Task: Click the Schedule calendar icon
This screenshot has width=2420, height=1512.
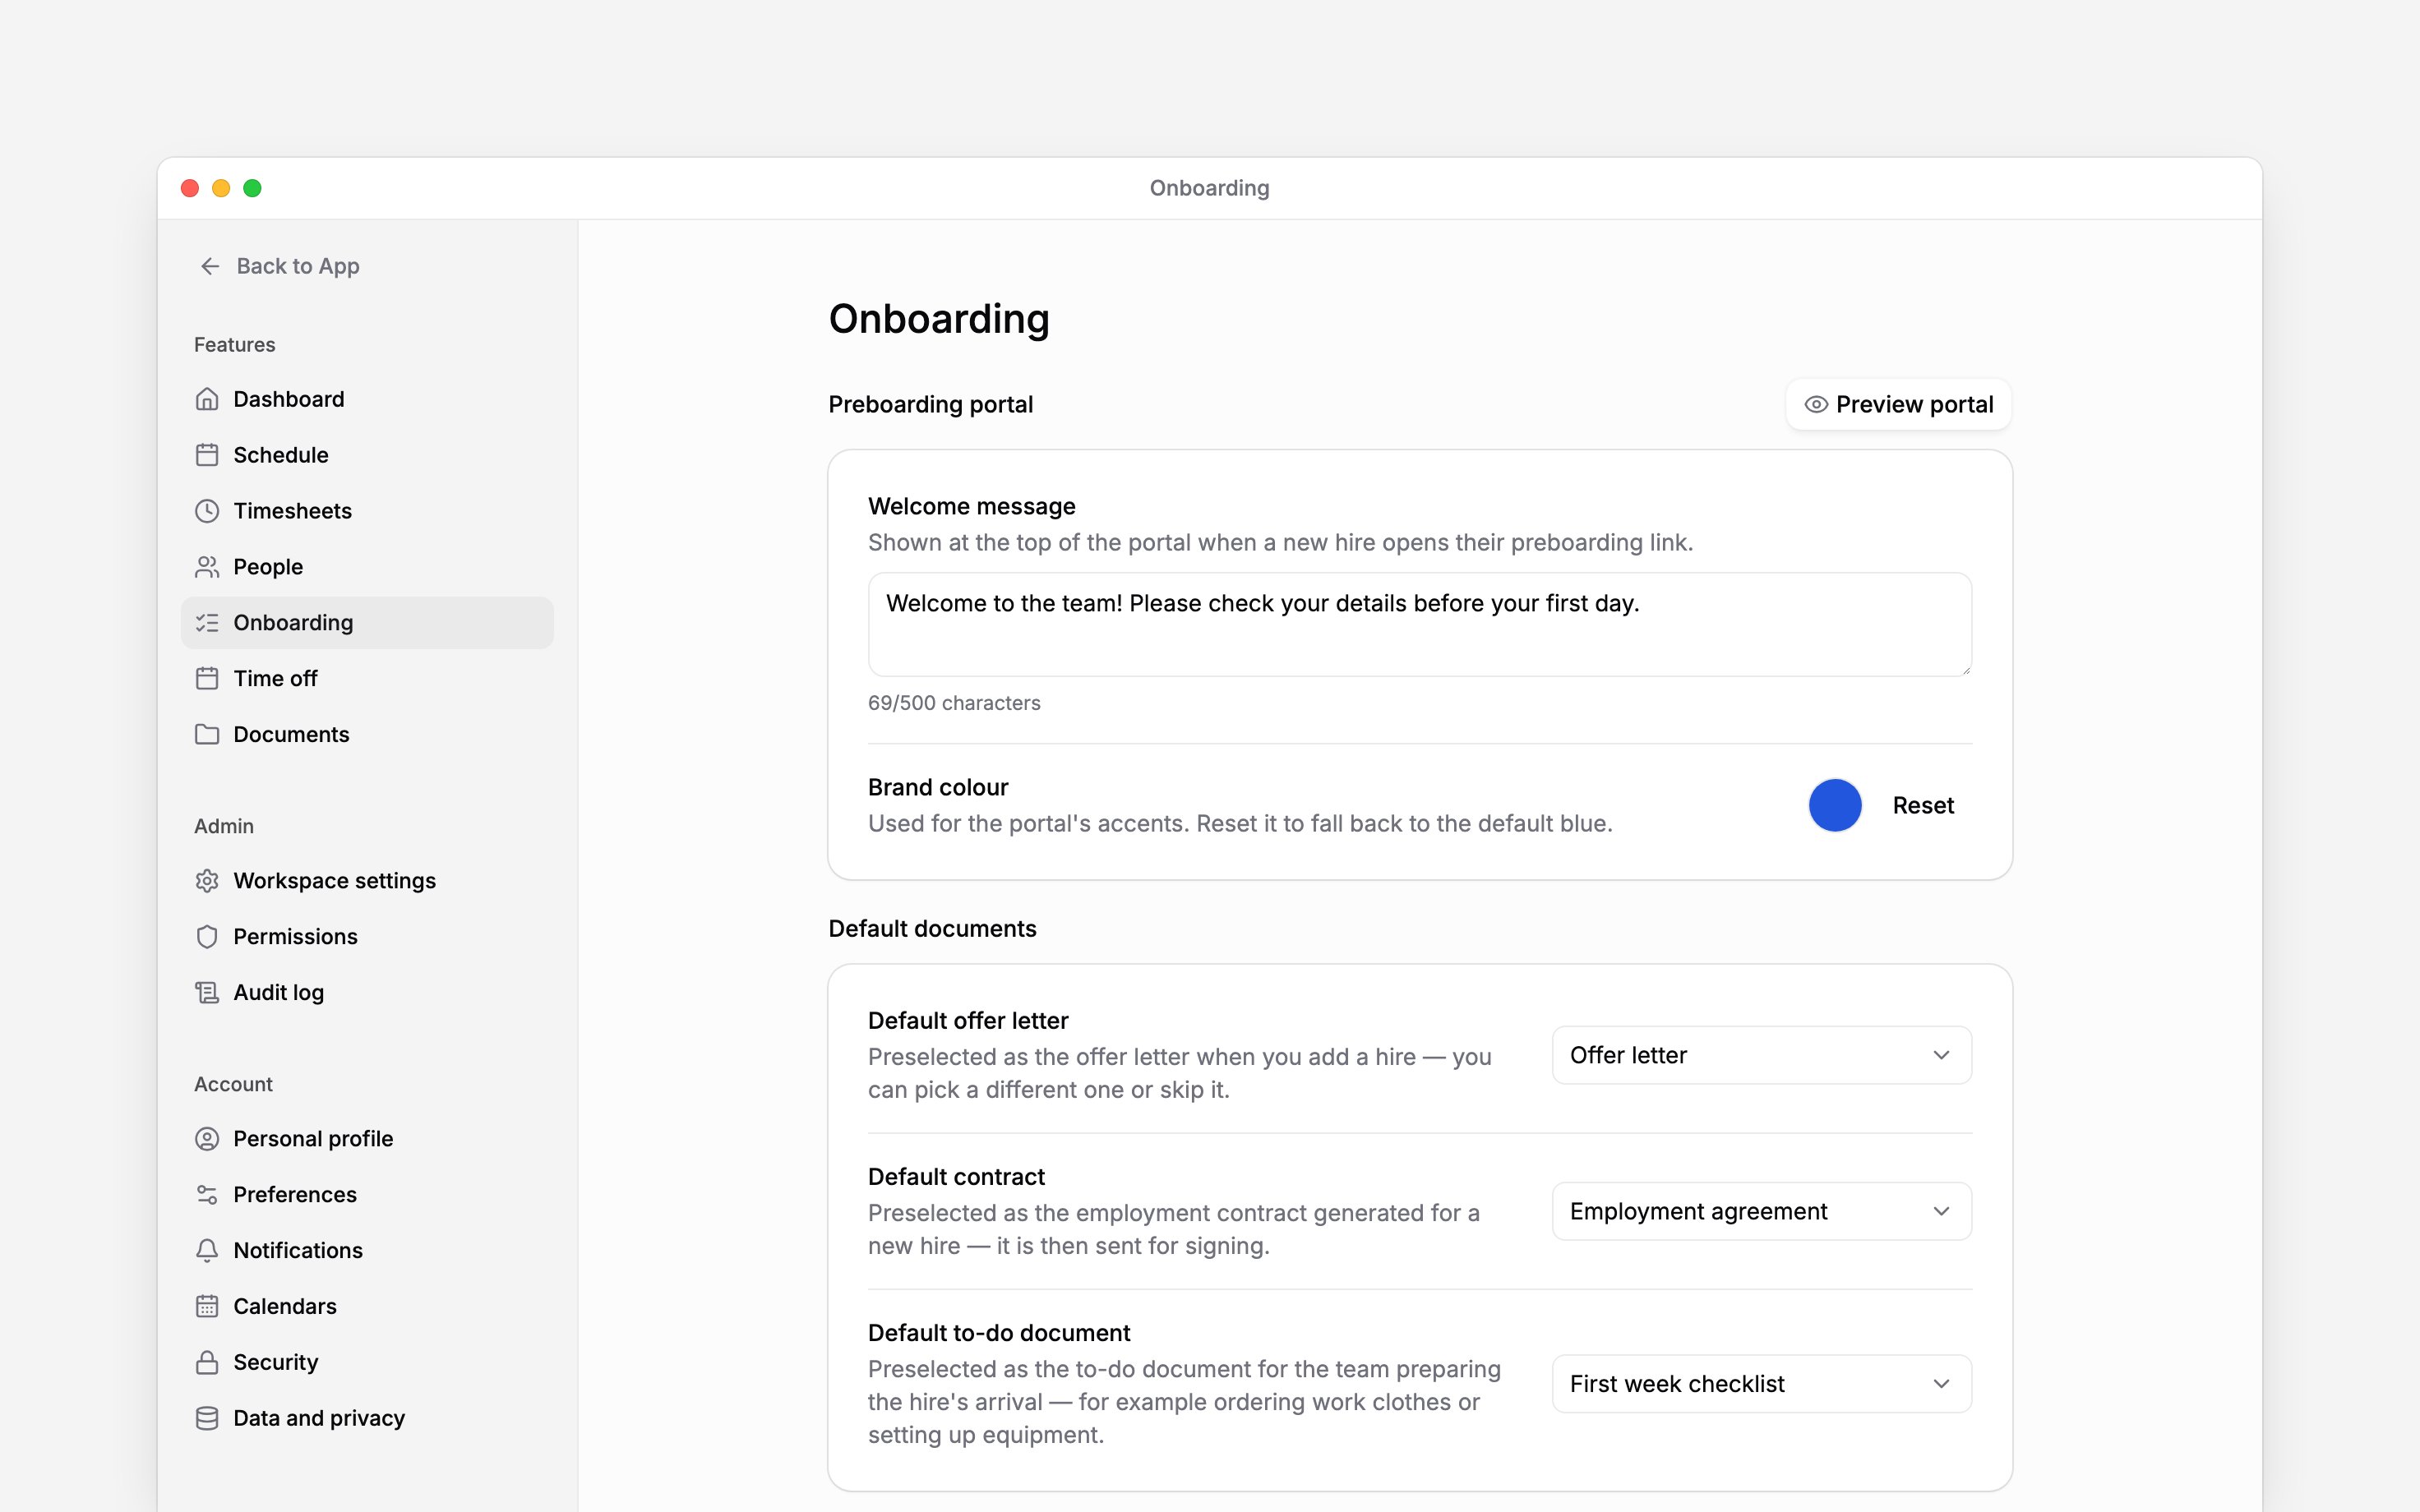Action: pyautogui.click(x=207, y=455)
